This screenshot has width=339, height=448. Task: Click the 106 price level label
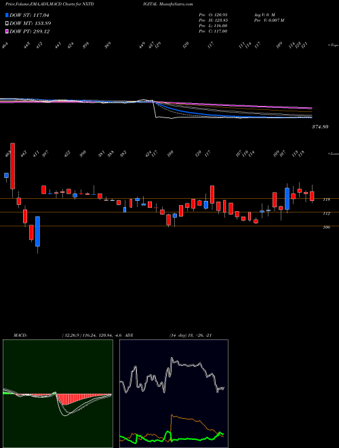(327, 227)
